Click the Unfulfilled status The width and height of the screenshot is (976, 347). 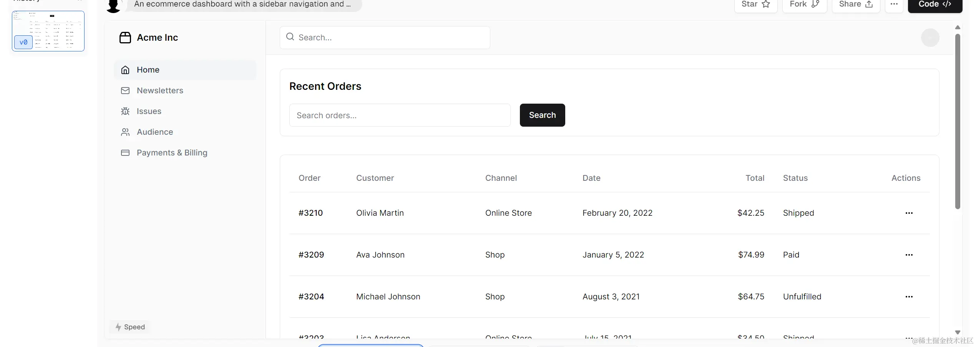click(x=802, y=297)
